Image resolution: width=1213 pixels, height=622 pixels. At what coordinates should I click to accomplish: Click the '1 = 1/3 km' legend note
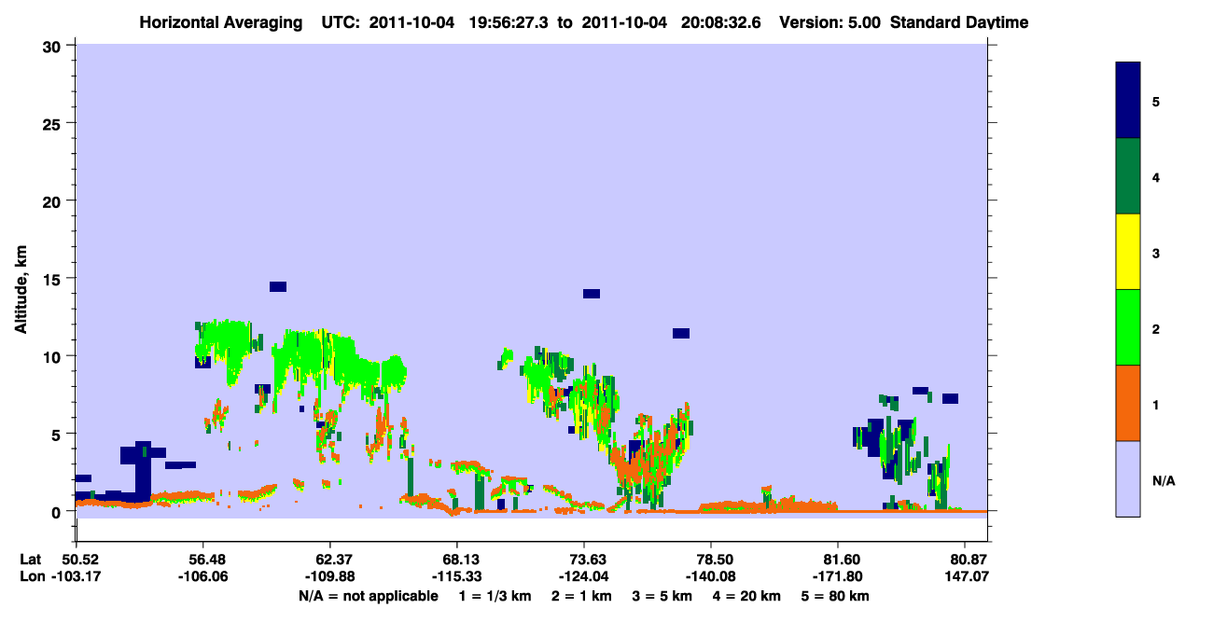pos(497,596)
